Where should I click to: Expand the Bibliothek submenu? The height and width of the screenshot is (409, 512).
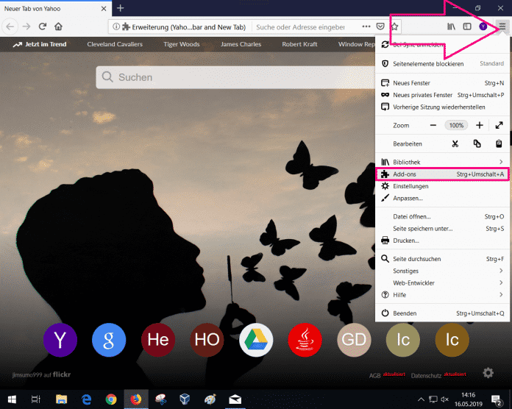tap(500, 162)
